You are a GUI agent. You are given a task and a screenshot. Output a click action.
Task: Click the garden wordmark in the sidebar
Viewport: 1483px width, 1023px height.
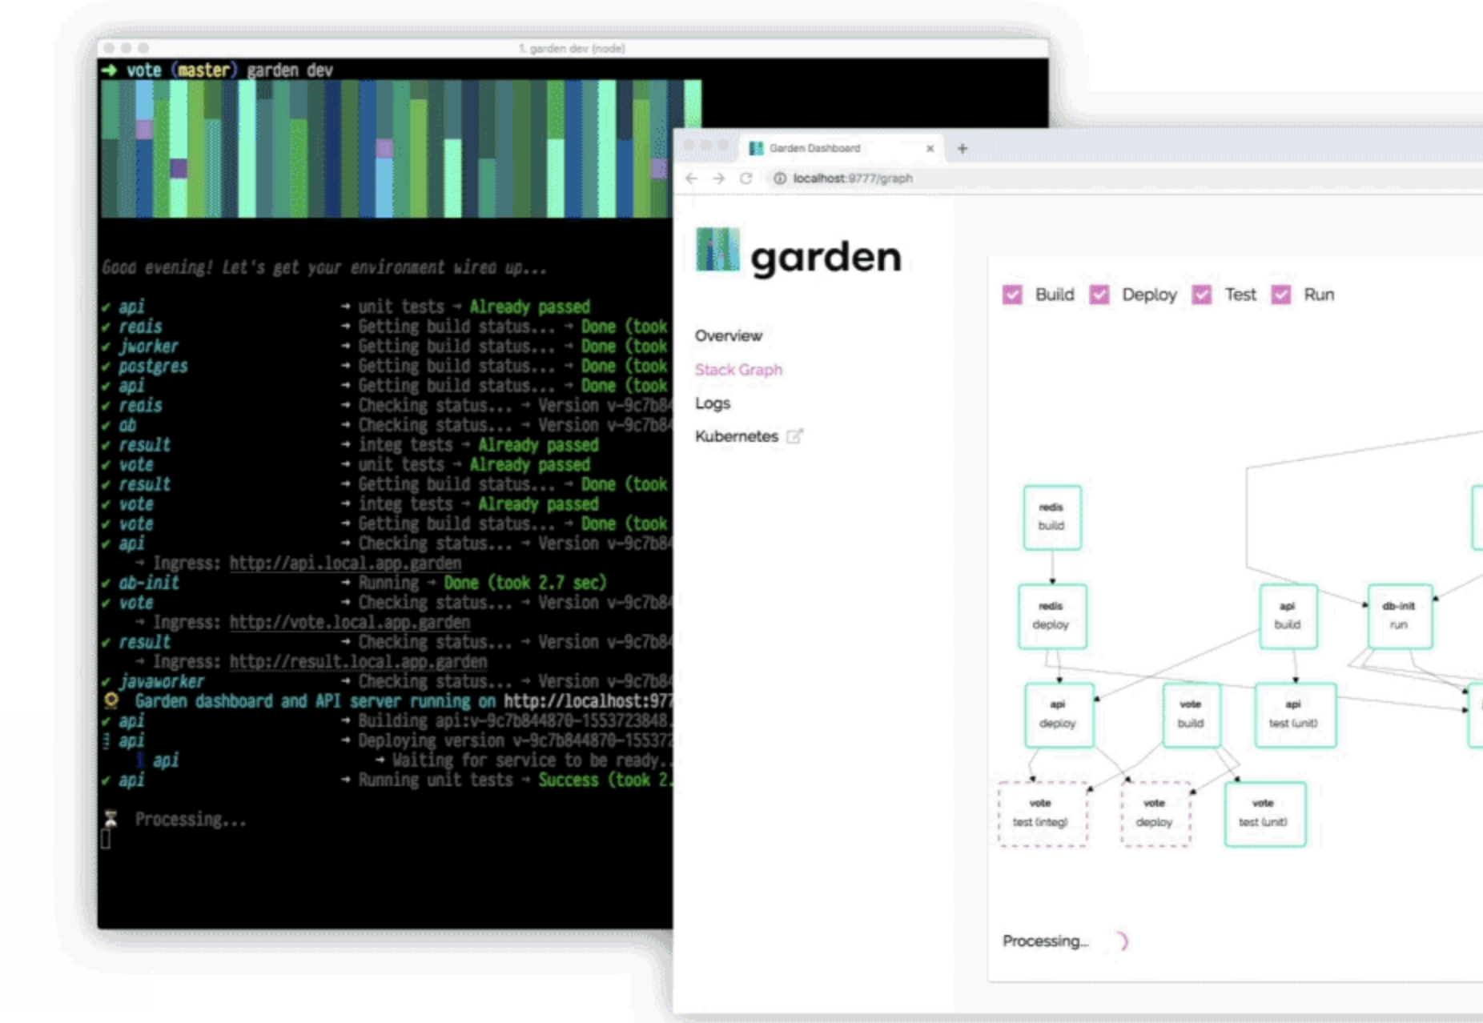[826, 258]
